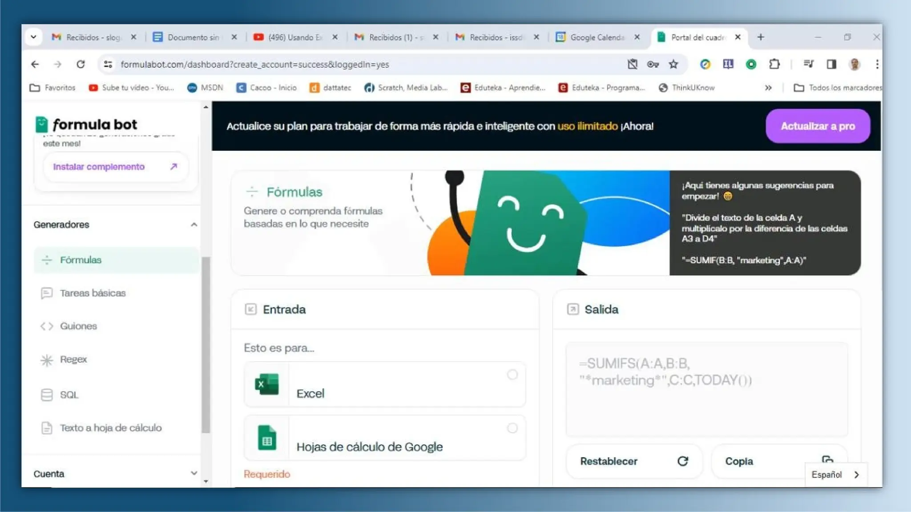This screenshot has height=512, width=911.
Task: Expand the Cuenta section
Action: [x=193, y=473]
